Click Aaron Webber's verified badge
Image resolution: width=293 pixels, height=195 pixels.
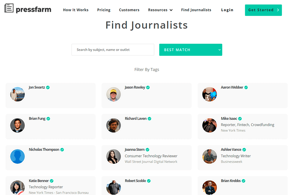tap(246, 87)
